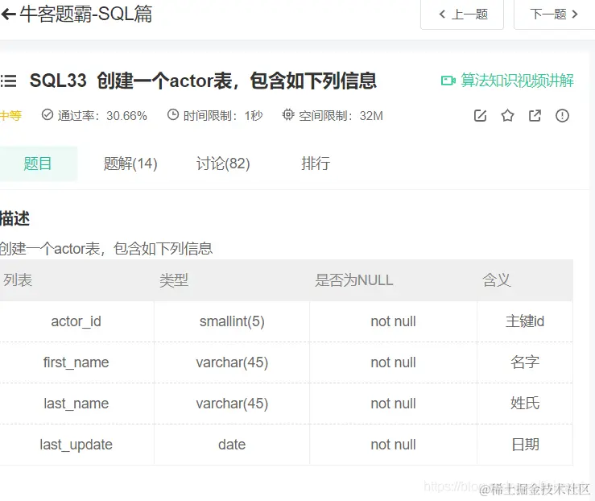Click not null in last_update row
Image resolution: width=595 pixels, height=501 pixels.
(394, 445)
